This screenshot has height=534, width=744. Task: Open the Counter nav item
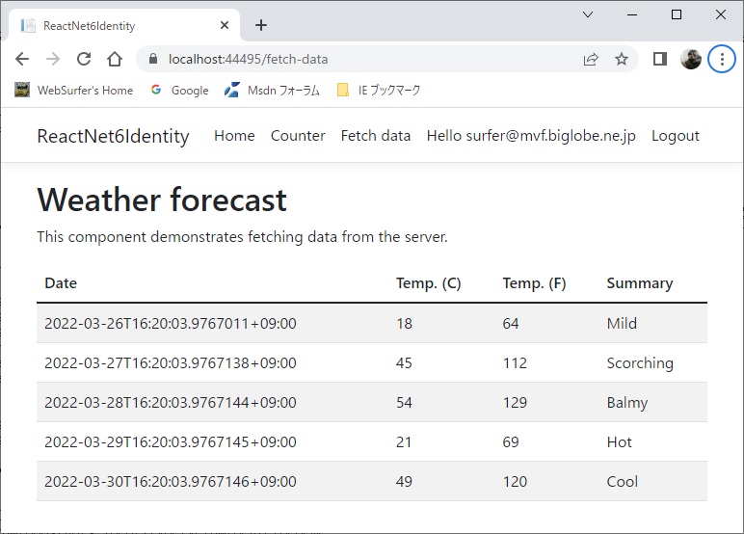[298, 136]
